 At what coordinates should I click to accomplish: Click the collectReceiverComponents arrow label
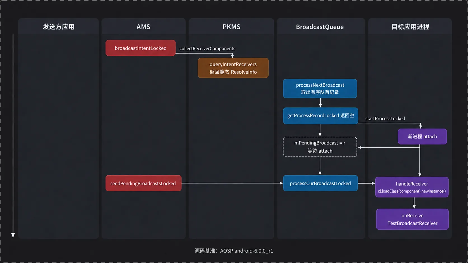pyautogui.click(x=207, y=48)
